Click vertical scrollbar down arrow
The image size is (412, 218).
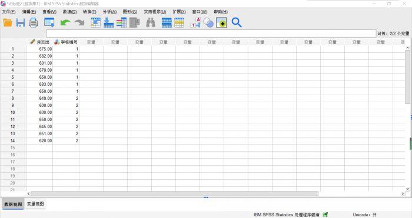tap(407, 189)
